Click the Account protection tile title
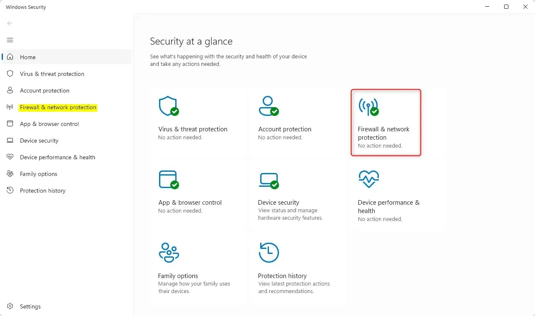Screen dimensions: 535x316 click(285, 129)
